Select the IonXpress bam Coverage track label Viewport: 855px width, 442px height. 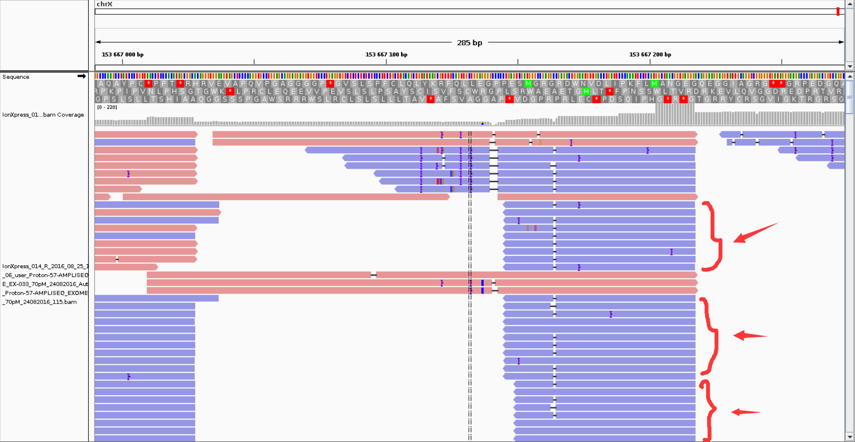[x=43, y=114]
